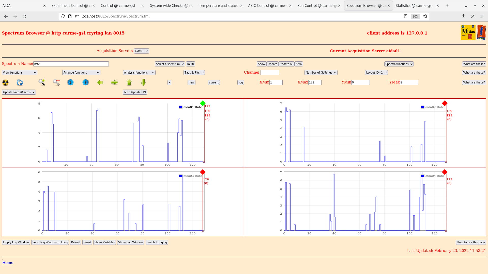
Task: Click the How to use this page button
Action: (x=471, y=242)
